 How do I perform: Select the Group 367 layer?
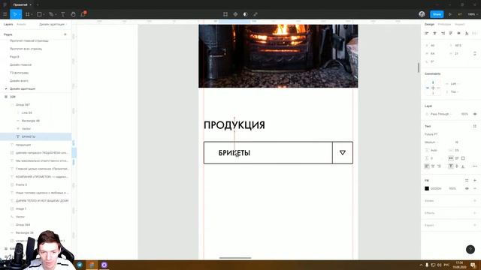tap(36, 105)
